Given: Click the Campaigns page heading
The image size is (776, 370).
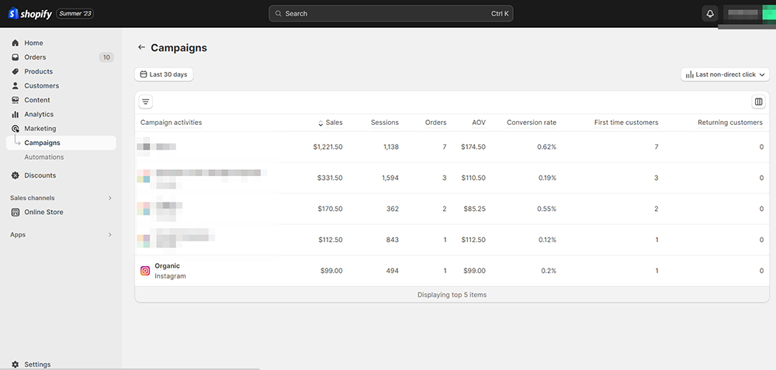Looking at the screenshot, I should (x=178, y=48).
